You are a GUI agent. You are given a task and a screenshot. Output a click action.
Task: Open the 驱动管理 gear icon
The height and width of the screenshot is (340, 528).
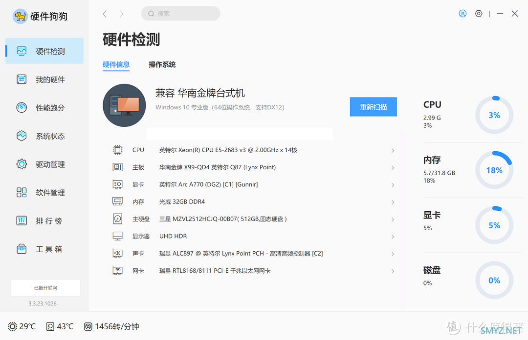pyautogui.click(x=22, y=164)
